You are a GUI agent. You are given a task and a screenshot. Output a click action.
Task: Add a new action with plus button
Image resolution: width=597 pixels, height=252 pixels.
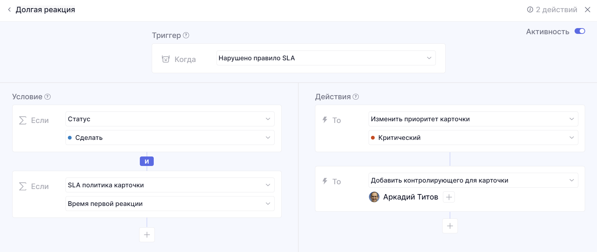(450, 226)
